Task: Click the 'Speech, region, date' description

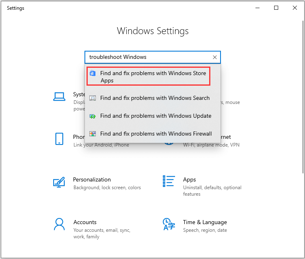Action: [x=205, y=230]
